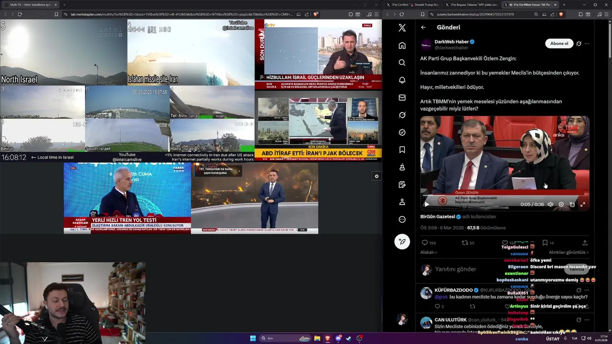Click the repost icon showing 30
The image size is (612, 344).
465,243
